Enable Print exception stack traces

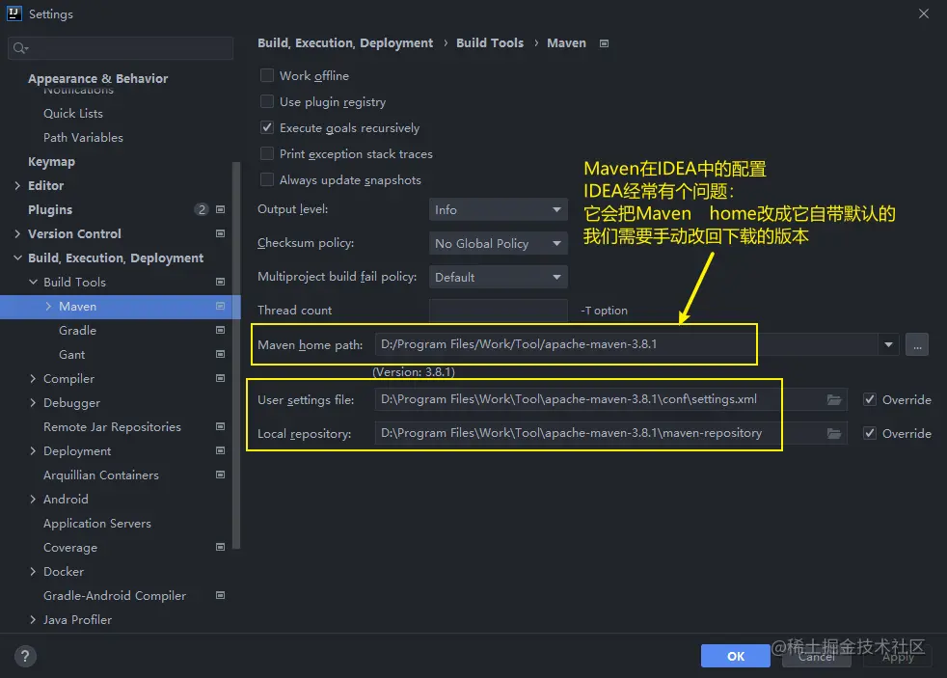click(x=267, y=153)
